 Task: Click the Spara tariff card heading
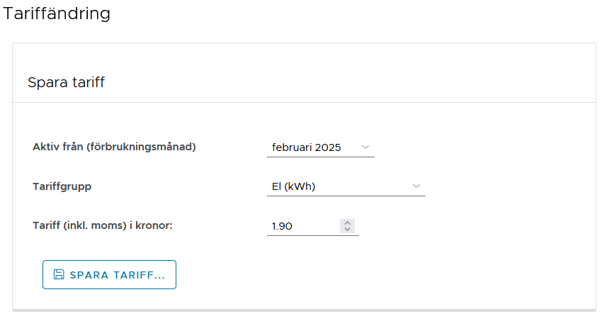click(66, 82)
